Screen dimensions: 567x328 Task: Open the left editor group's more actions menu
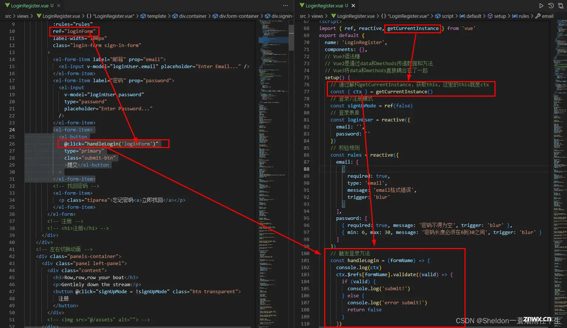coord(285,6)
